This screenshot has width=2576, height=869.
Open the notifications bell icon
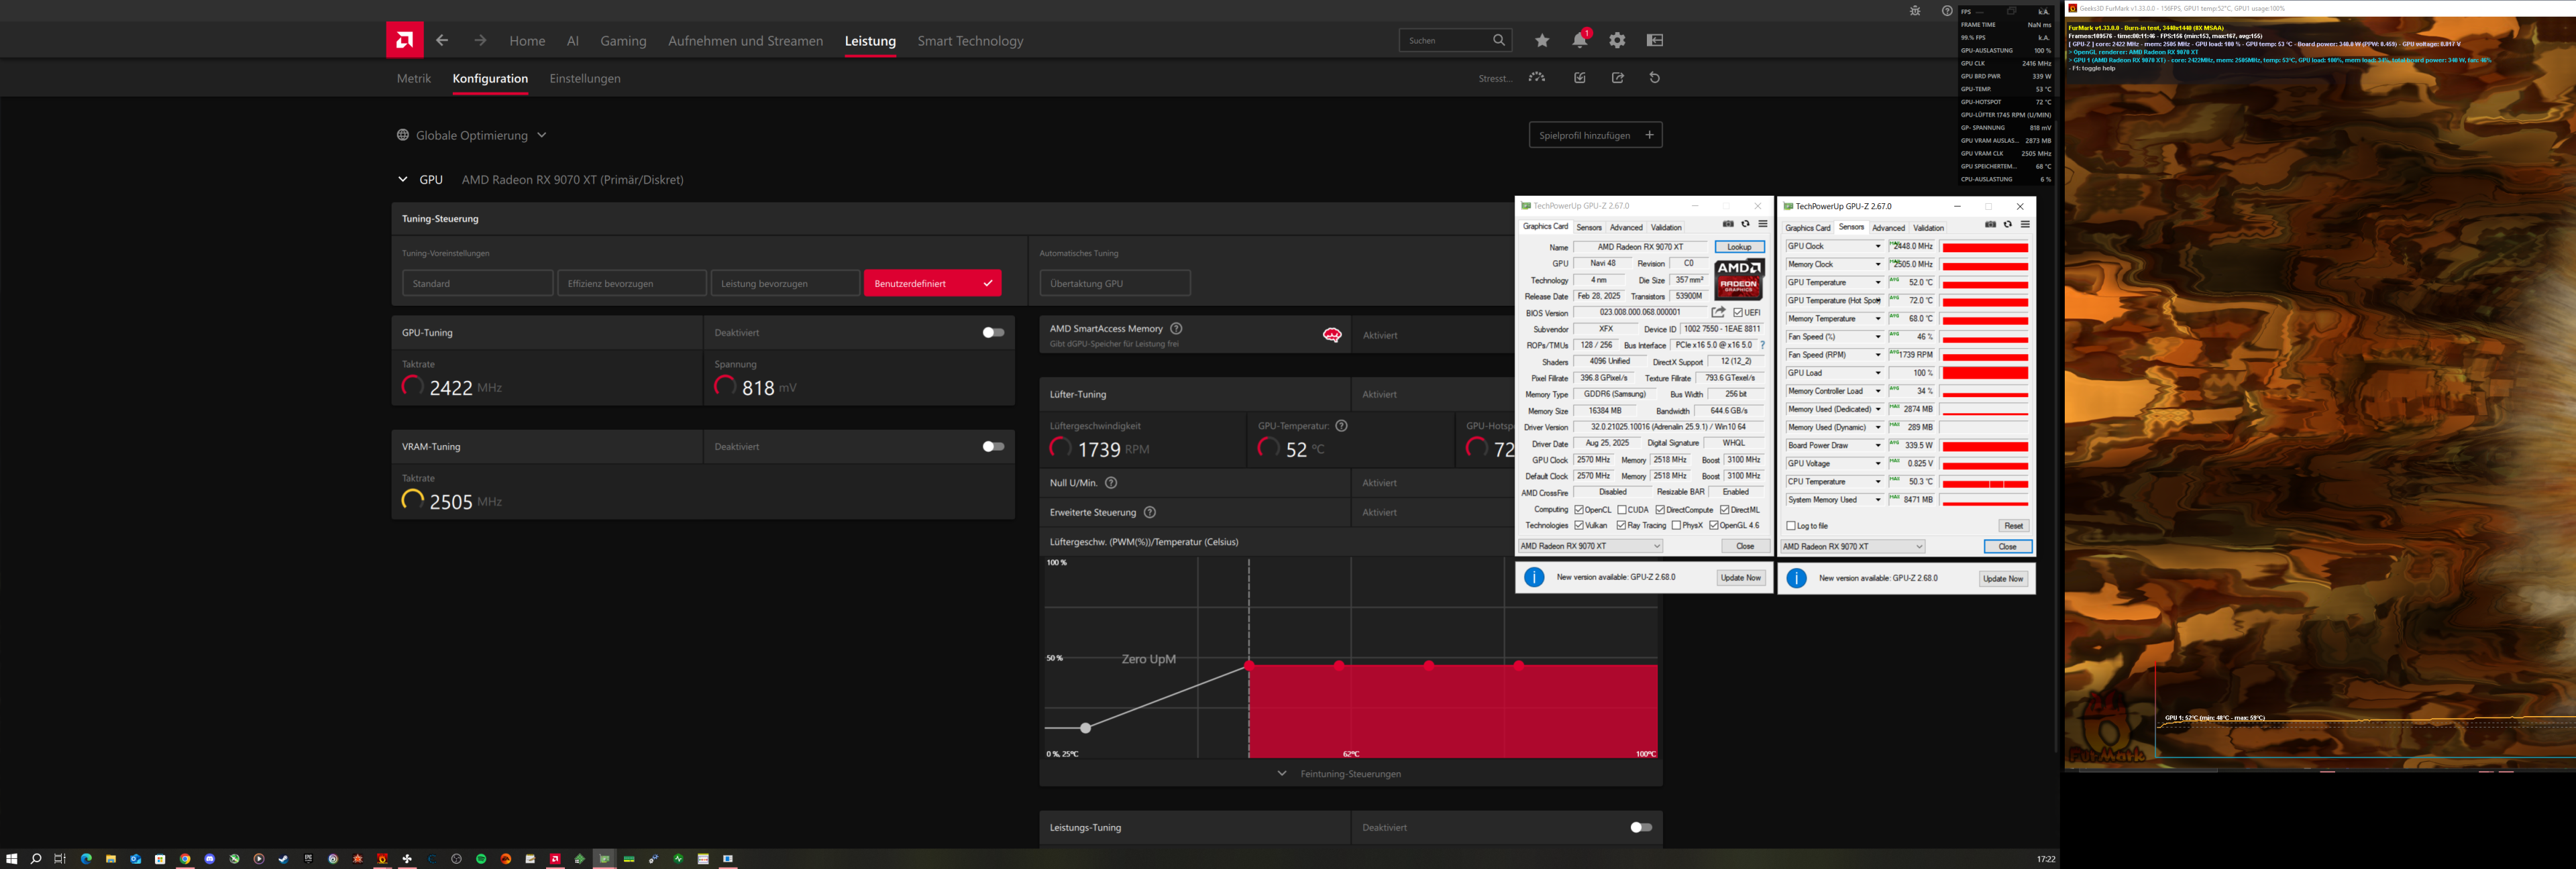(1580, 40)
